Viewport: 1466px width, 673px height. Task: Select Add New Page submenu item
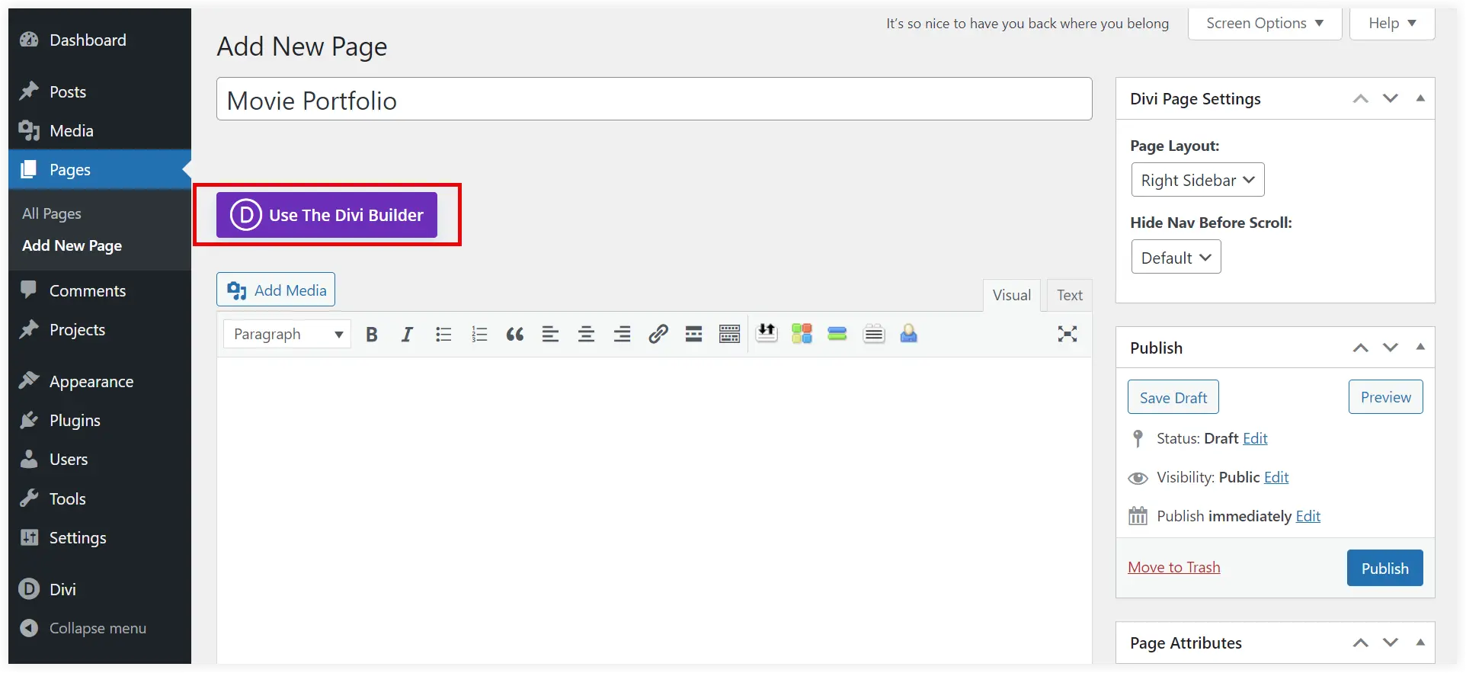tap(72, 246)
